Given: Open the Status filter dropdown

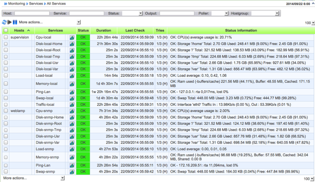Looking at the screenshot, I should 132,13.
